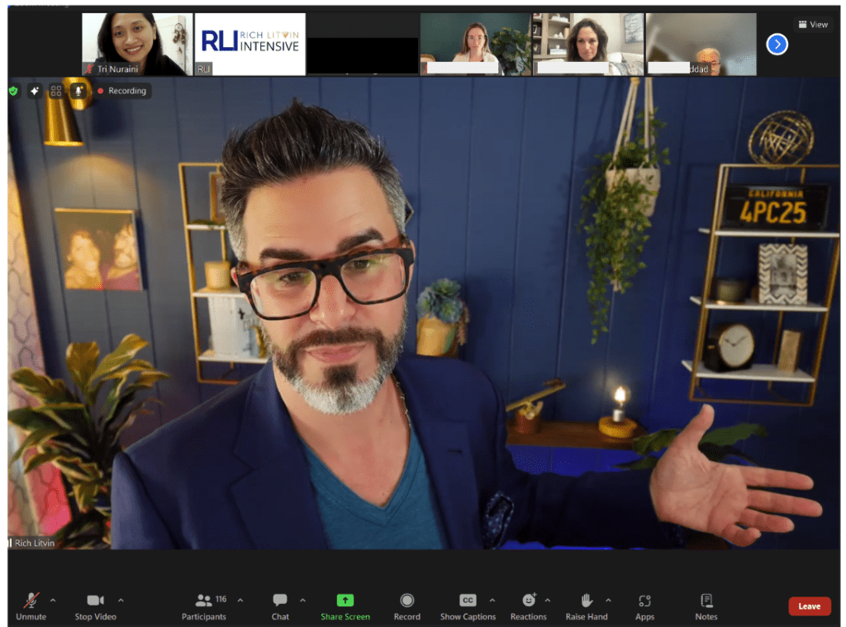Unmute the microphone
846x627 pixels.
[x=31, y=601]
